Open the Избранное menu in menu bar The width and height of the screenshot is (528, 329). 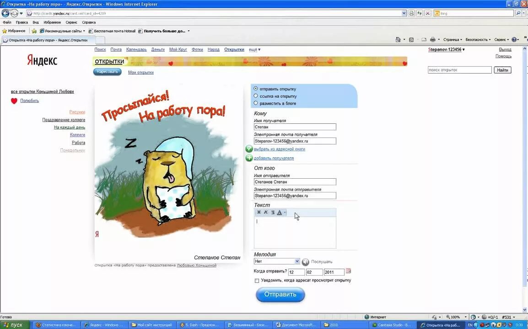point(52,22)
